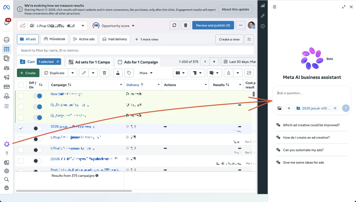The height and width of the screenshot is (202, 356).
Task: Click the trash icon beside refresh
Action: (185, 26)
